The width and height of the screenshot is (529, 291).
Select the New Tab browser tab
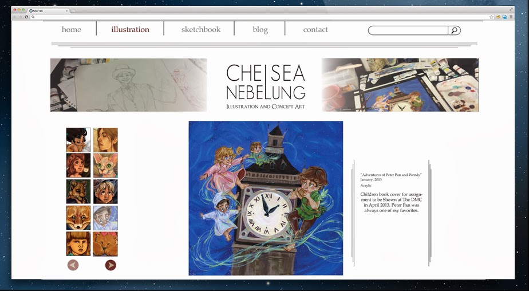[x=49, y=11]
